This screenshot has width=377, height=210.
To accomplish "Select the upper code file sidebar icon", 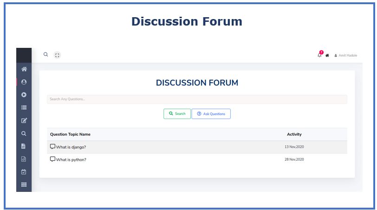I will click(x=23, y=146).
